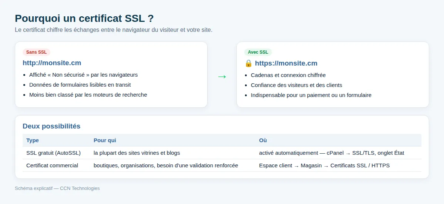Click 'Confiance des visiteurs et des clients'
The height and width of the screenshot is (204, 444).
pos(296,85)
